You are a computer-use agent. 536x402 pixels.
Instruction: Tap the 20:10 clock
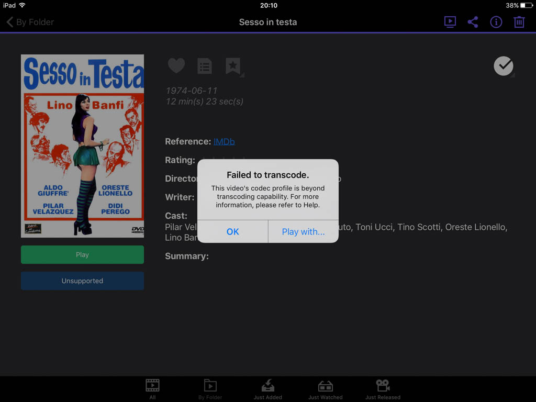click(269, 5)
